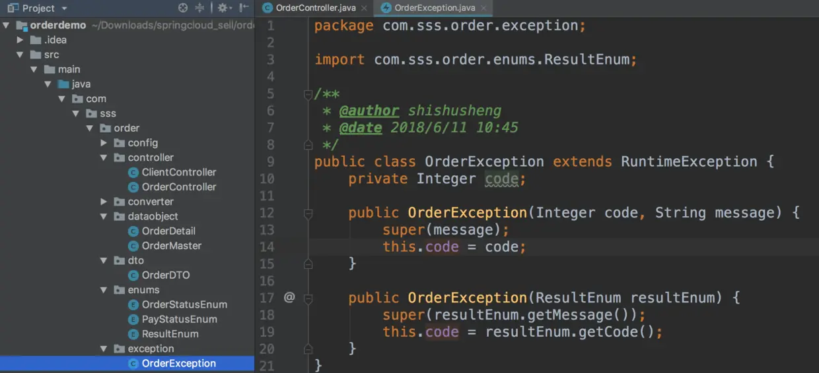Click the OrderStatusEnum enum icon

[133, 304]
